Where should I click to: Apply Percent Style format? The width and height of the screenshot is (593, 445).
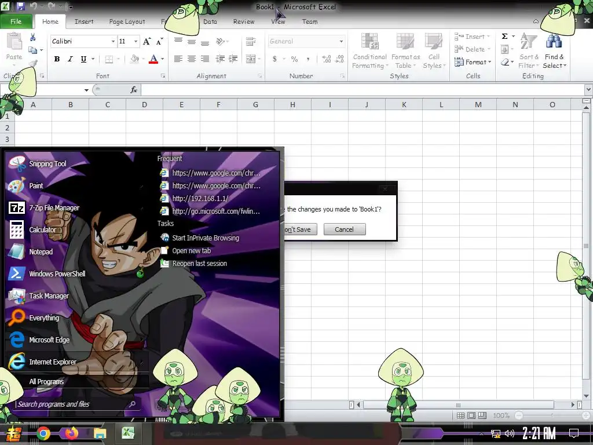[294, 59]
